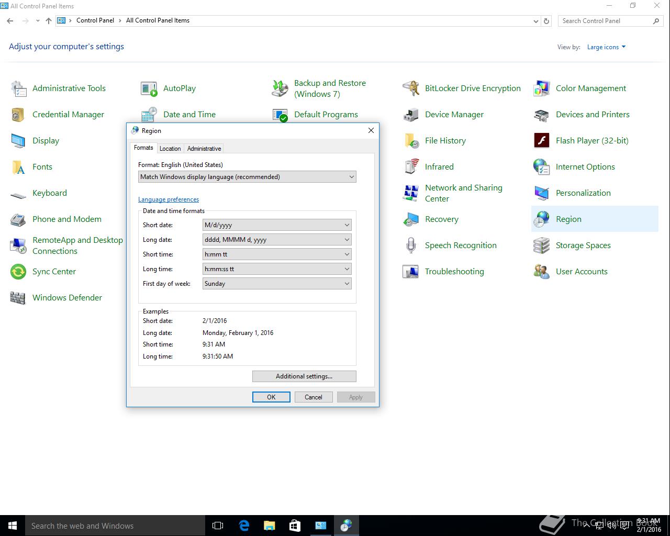
Task: Expand the address bar history dropdown
Action: 535,21
